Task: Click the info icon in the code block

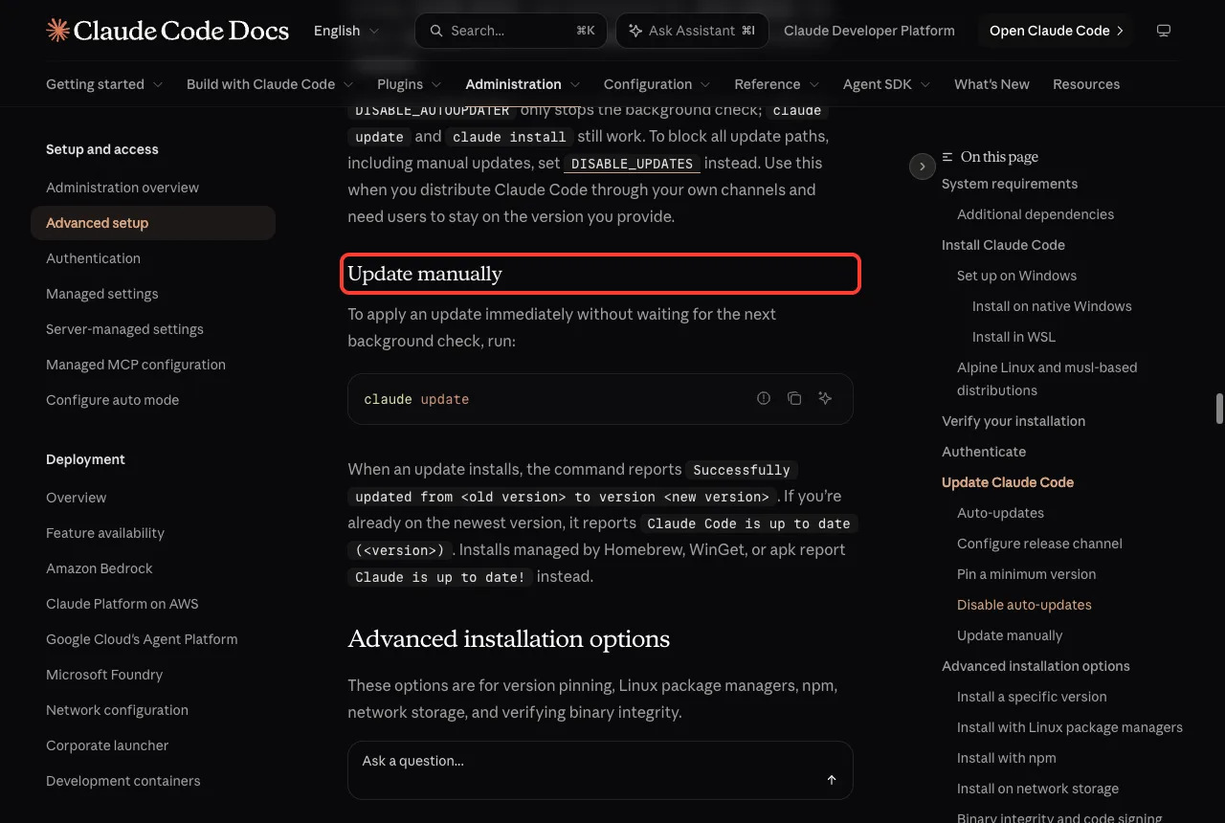Action: [764, 398]
